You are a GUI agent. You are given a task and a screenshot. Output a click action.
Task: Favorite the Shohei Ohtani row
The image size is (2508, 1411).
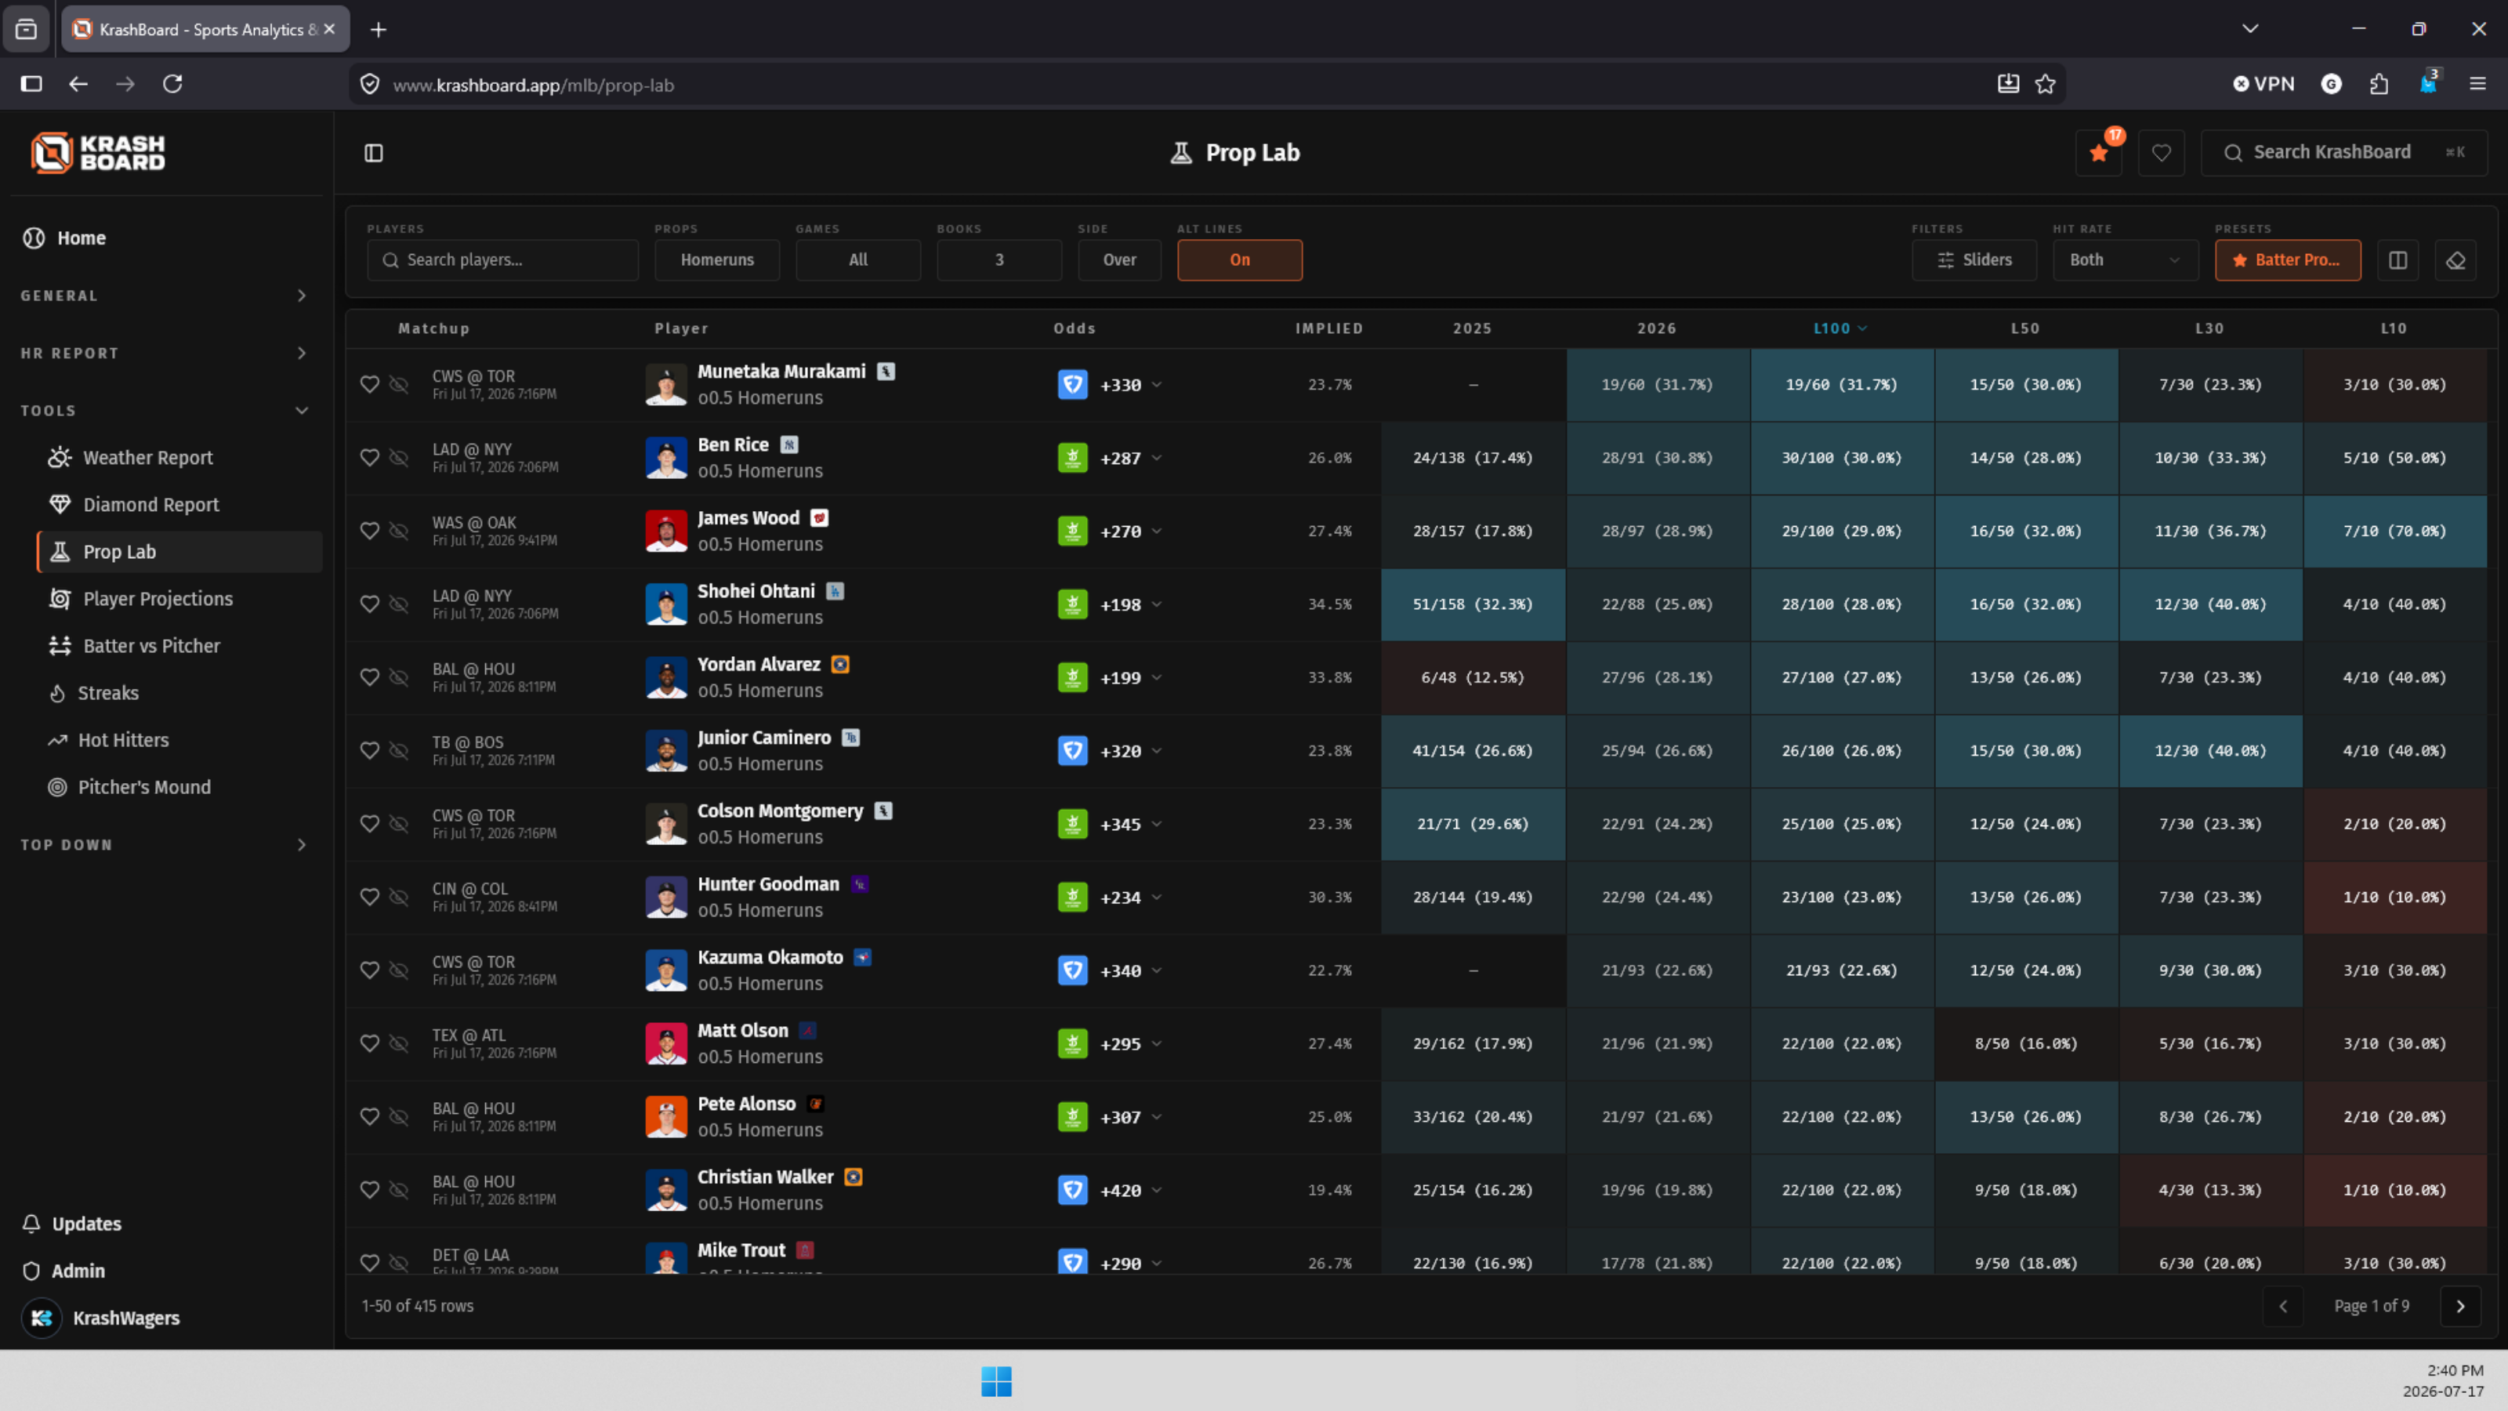(369, 604)
